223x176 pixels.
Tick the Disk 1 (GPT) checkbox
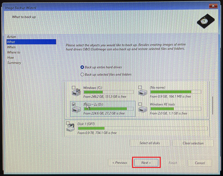(68, 123)
